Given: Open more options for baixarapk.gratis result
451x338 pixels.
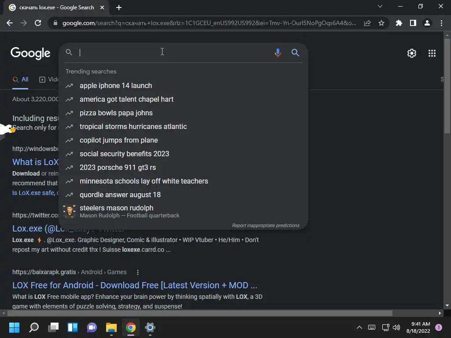Looking at the screenshot, I should coord(138,272).
